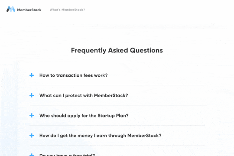Open the 'How to transaction fees work?' question
Viewport: 234px width, 156px height.
73,75
